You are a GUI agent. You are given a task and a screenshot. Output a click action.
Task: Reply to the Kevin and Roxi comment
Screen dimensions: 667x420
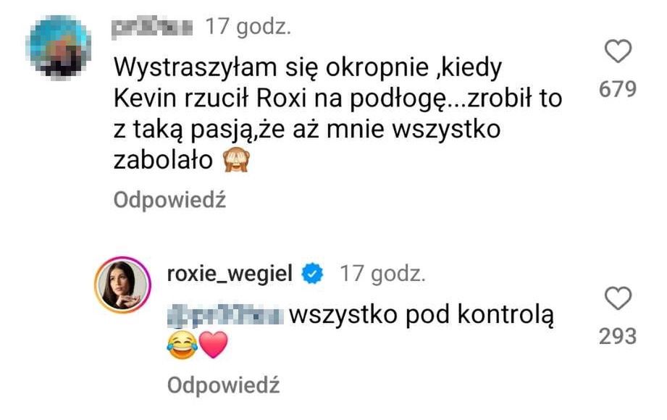tap(169, 200)
